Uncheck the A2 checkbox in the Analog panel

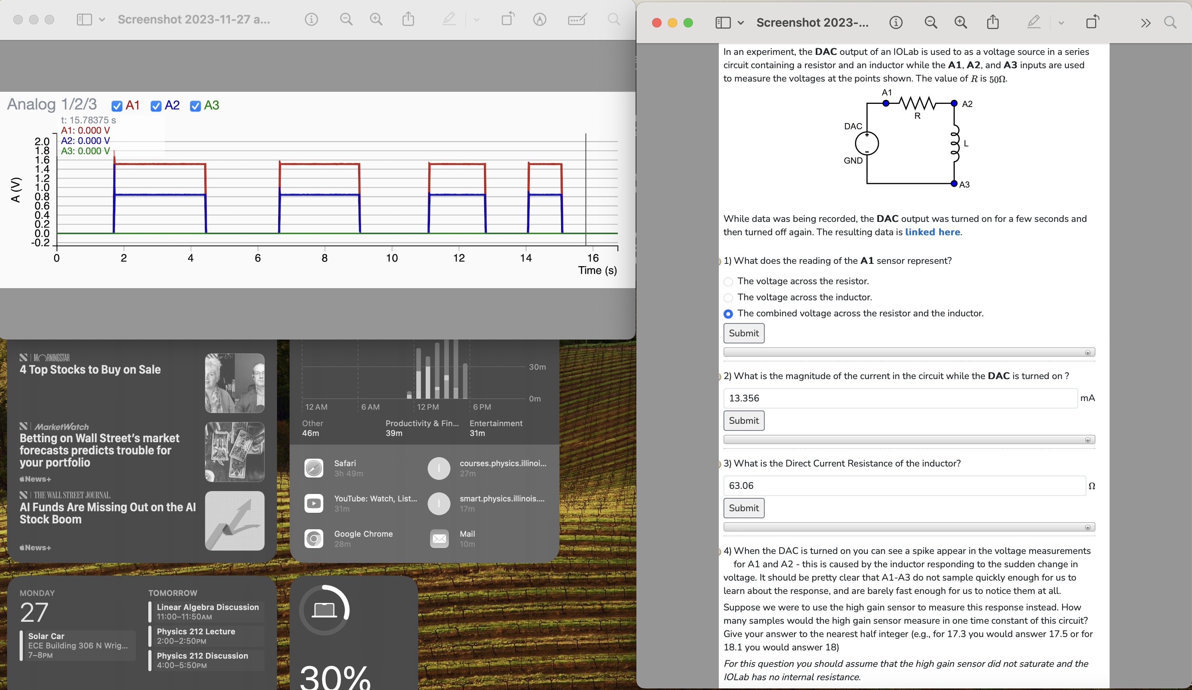point(156,106)
